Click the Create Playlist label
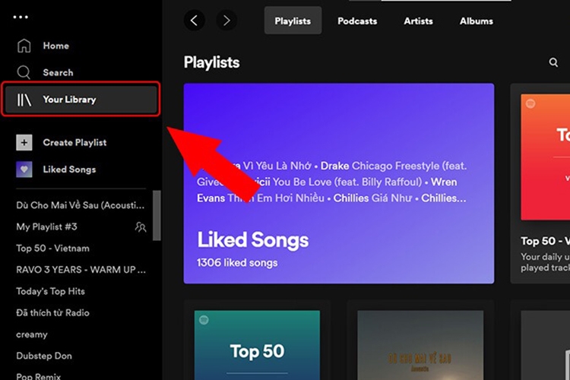Screen dimensions: 570x380 pos(74,143)
